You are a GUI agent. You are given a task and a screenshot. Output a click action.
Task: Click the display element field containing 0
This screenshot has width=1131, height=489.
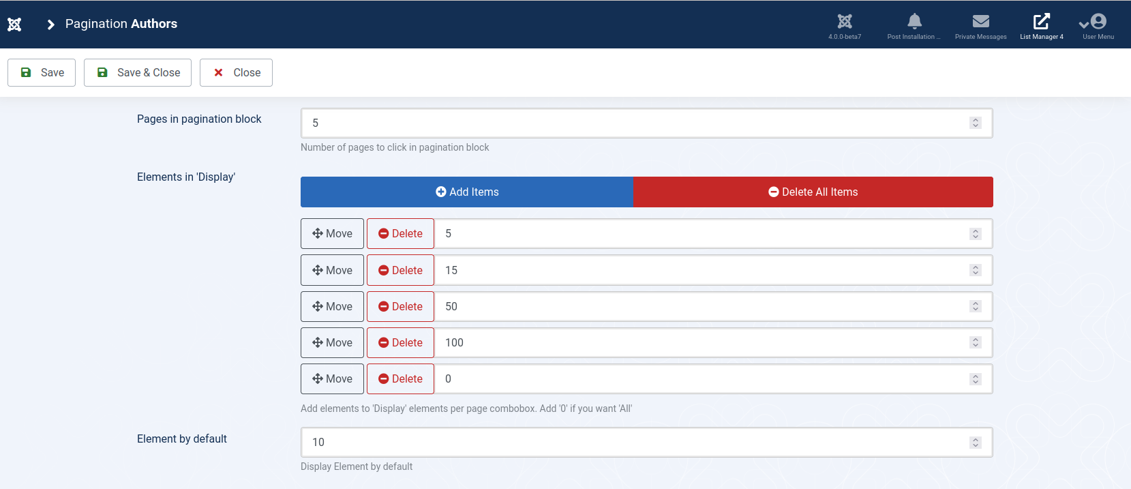click(713, 379)
